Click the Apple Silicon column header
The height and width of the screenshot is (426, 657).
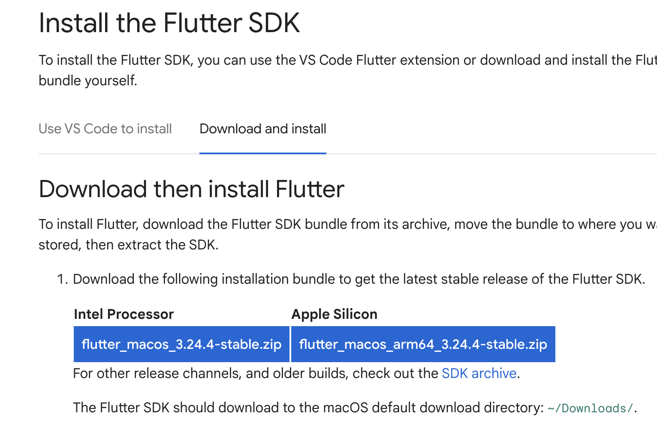335,314
